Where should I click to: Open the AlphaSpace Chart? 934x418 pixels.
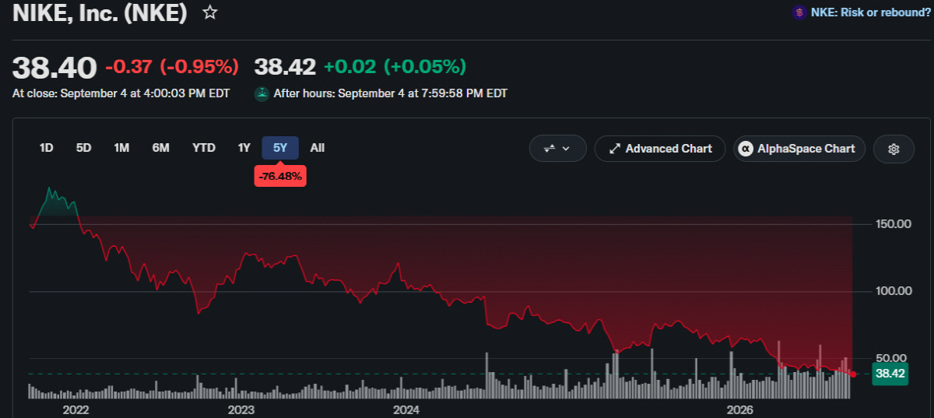(x=799, y=149)
